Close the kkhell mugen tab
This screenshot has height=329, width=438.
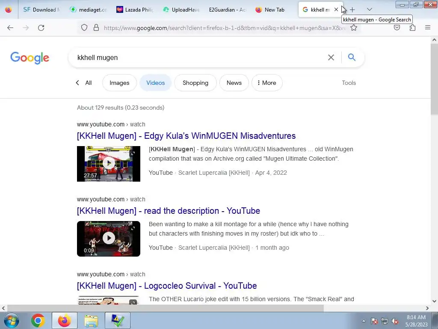[336, 9]
